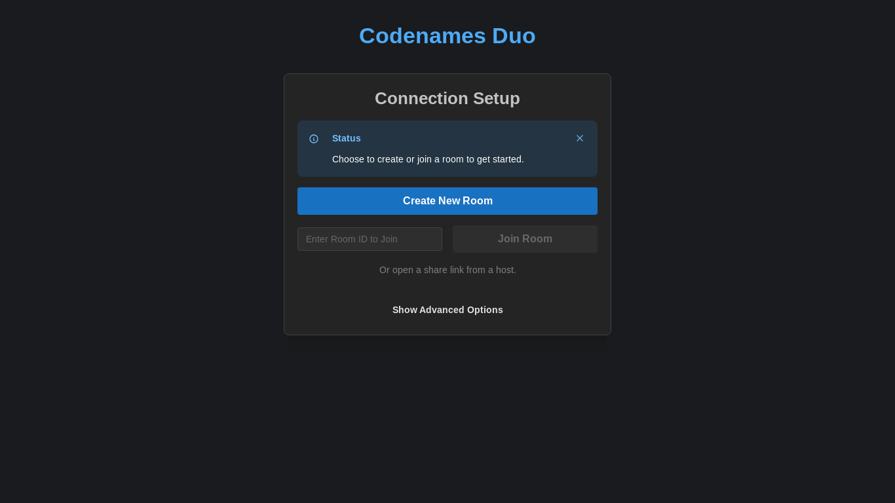The width and height of the screenshot is (895, 503).
Task: Click the Codenames Duo title
Action: click(447, 36)
